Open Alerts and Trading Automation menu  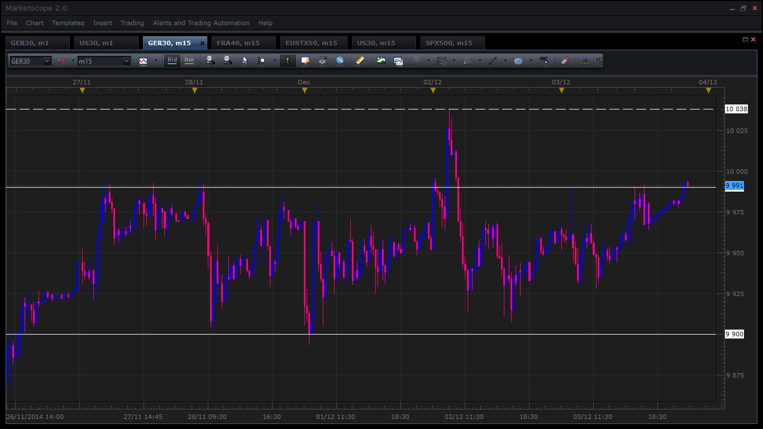click(201, 23)
